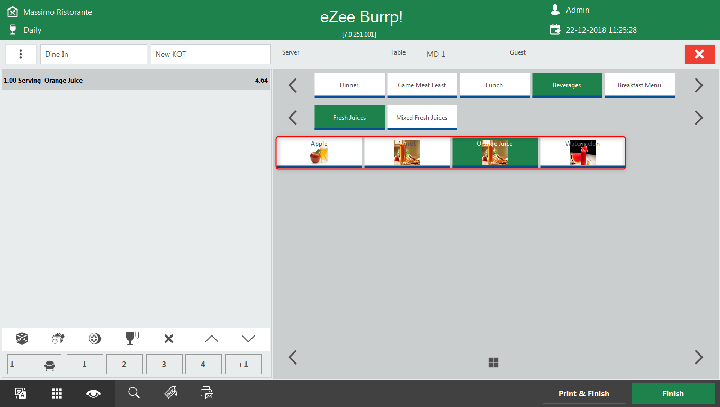
Task: Click the dice icon above seat buttons
Action: coord(22,339)
